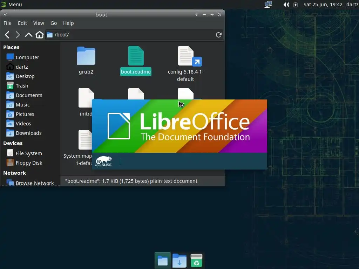Navigate to parent folder with up arrow
This screenshot has height=269, width=359.
[x=29, y=35]
